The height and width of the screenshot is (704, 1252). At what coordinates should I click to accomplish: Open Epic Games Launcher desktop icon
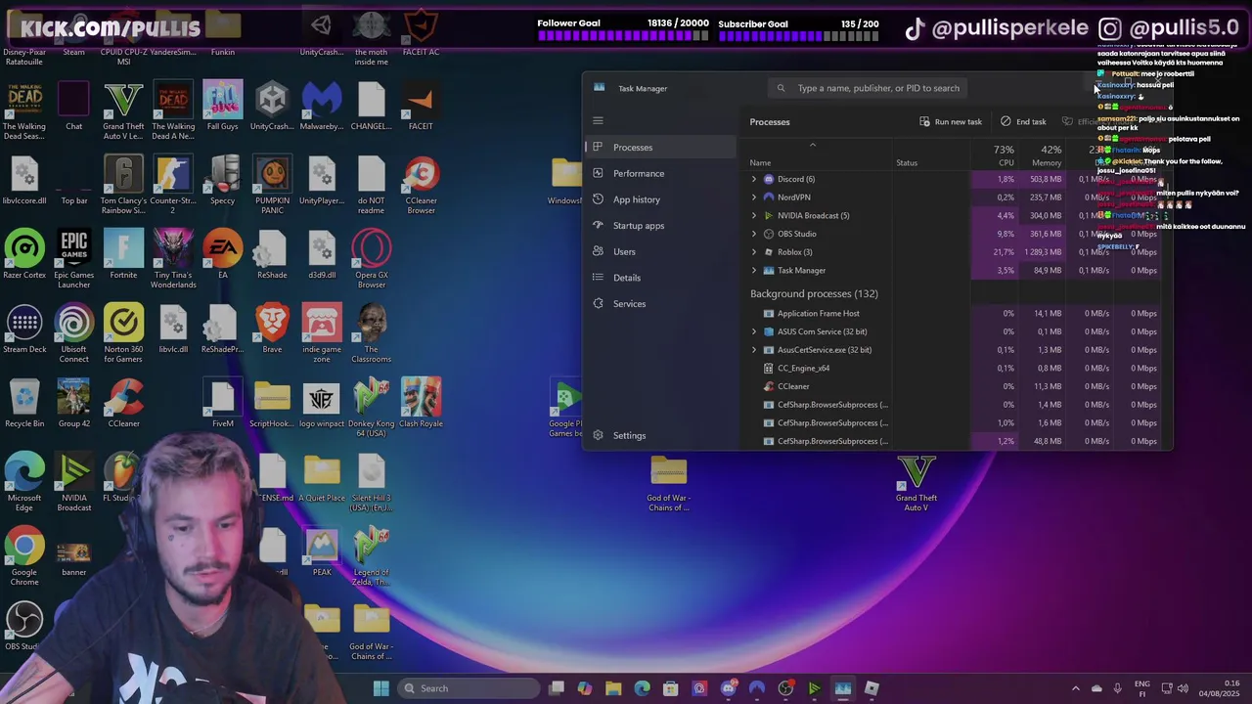point(74,260)
